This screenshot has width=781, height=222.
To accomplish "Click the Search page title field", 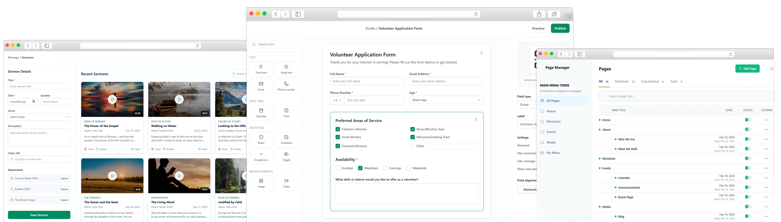I will [686, 96].
